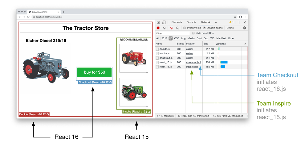301x143 pixels.
Task: Stop recording with the red record button
Action: [x=158, y=28]
